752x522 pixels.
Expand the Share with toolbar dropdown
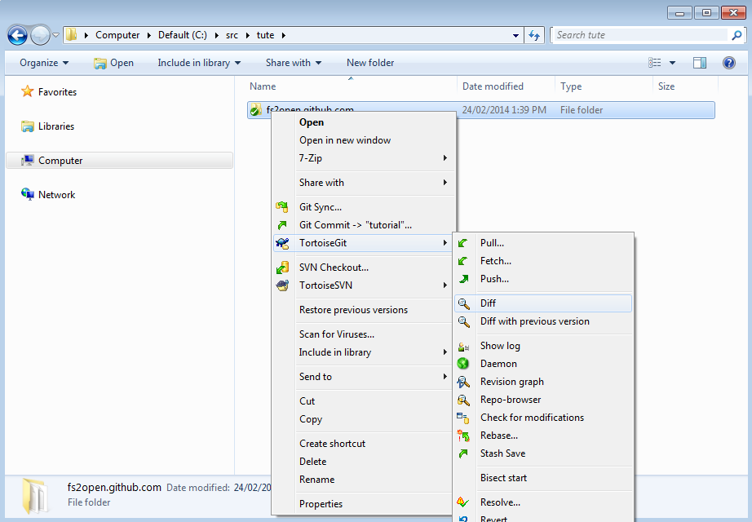tap(293, 63)
